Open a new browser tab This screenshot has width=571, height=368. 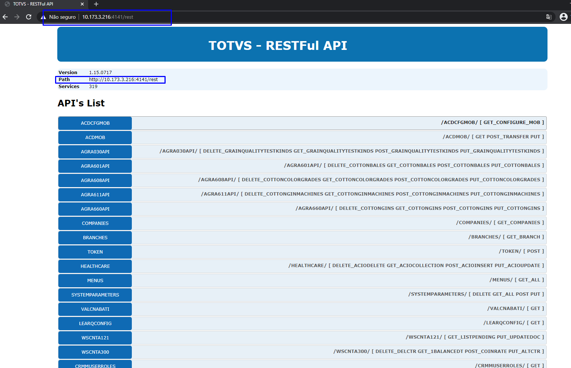(x=96, y=4)
